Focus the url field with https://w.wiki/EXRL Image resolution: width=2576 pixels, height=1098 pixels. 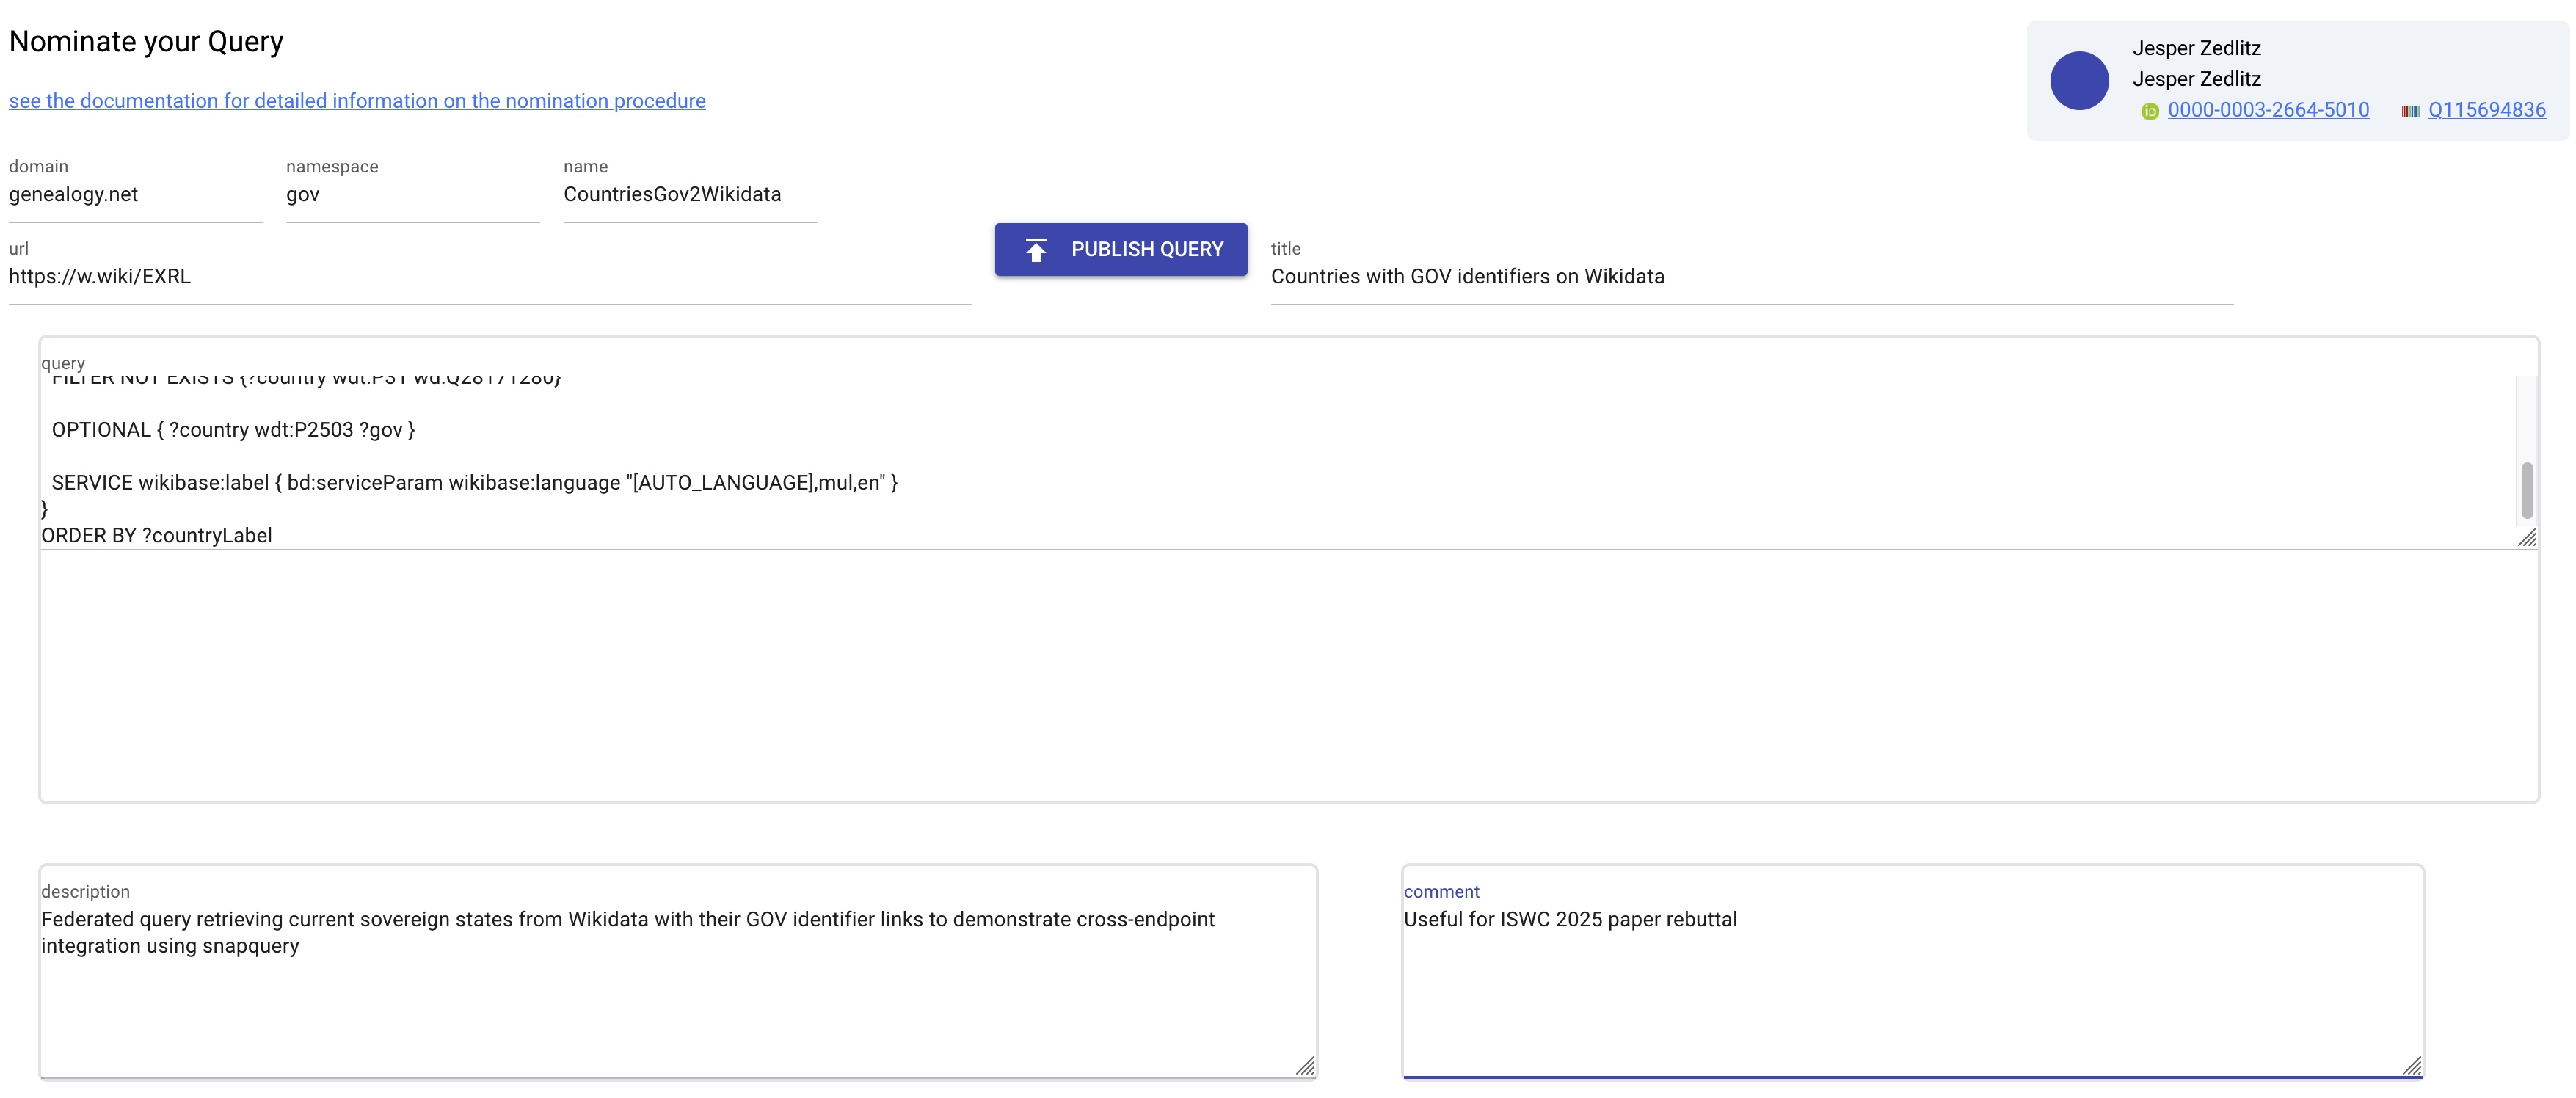point(489,277)
